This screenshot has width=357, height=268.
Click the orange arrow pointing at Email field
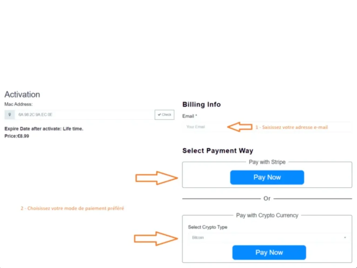click(x=240, y=127)
